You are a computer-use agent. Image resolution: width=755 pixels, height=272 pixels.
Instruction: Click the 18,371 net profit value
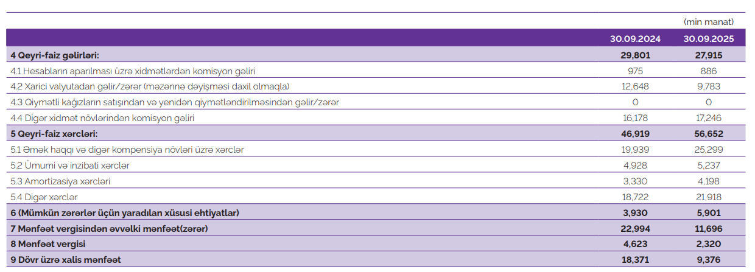click(x=635, y=260)
